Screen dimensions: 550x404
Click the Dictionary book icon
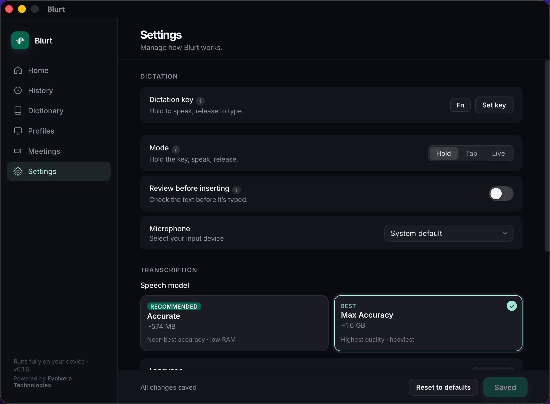[x=18, y=111]
